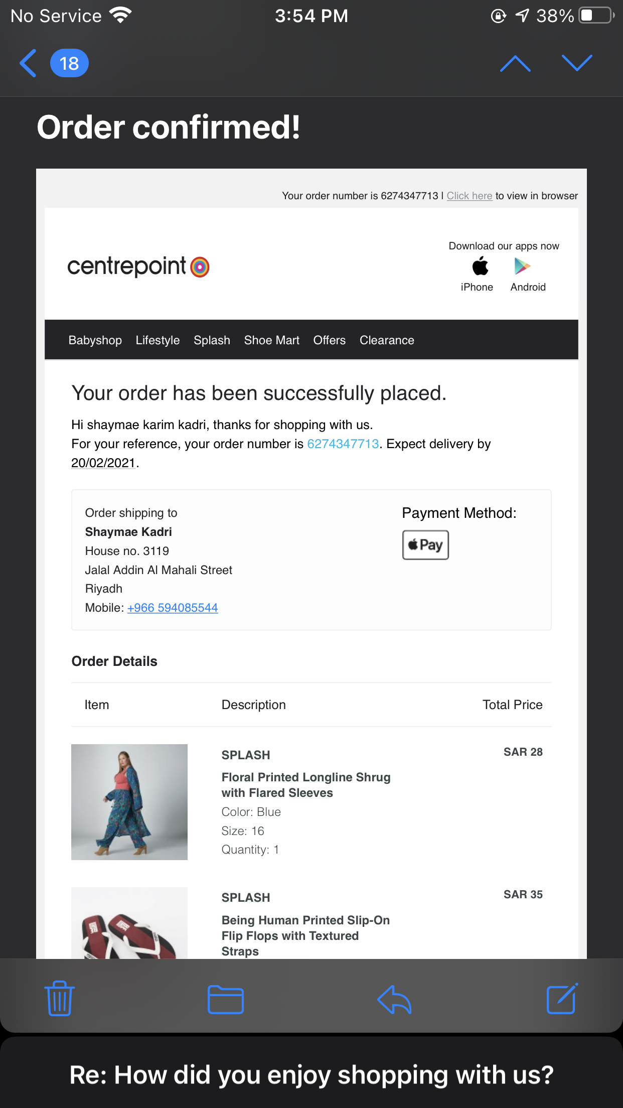Select the Shoe Mart menu item
The height and width of the screenshot is (1108, 623).
(x=271, y=340)
